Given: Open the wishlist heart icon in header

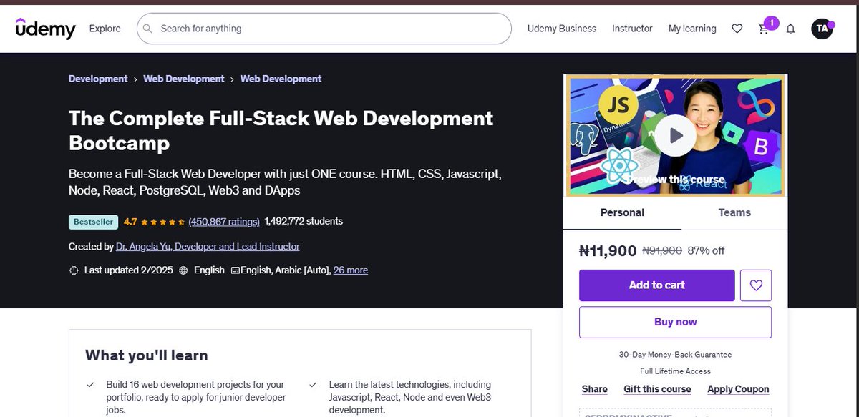Looking at the screenshot, I should pyautogui.click(x=737, y=29).
